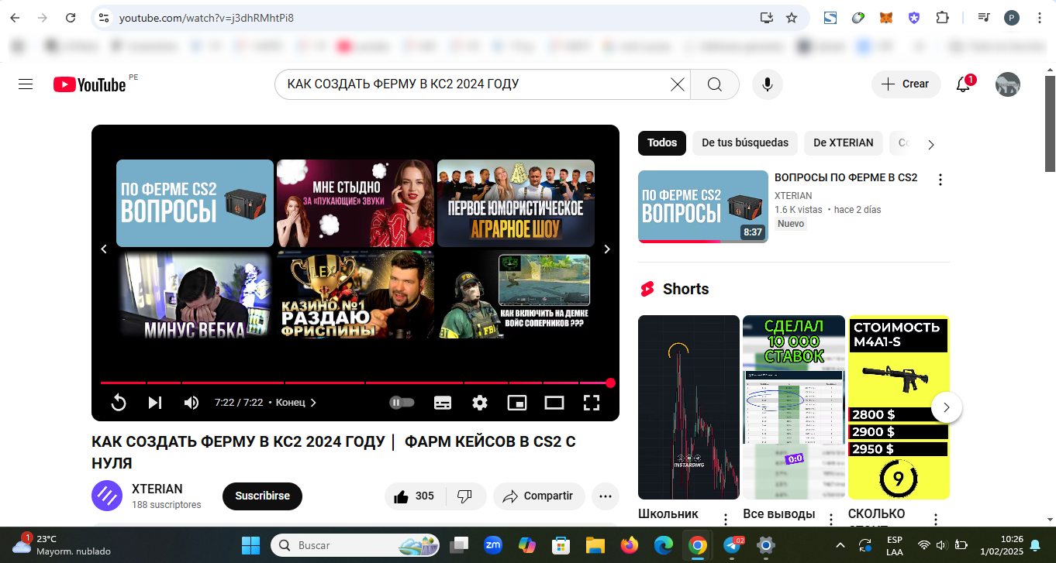Open Chrome three-dot menu

pos(1040,18)
